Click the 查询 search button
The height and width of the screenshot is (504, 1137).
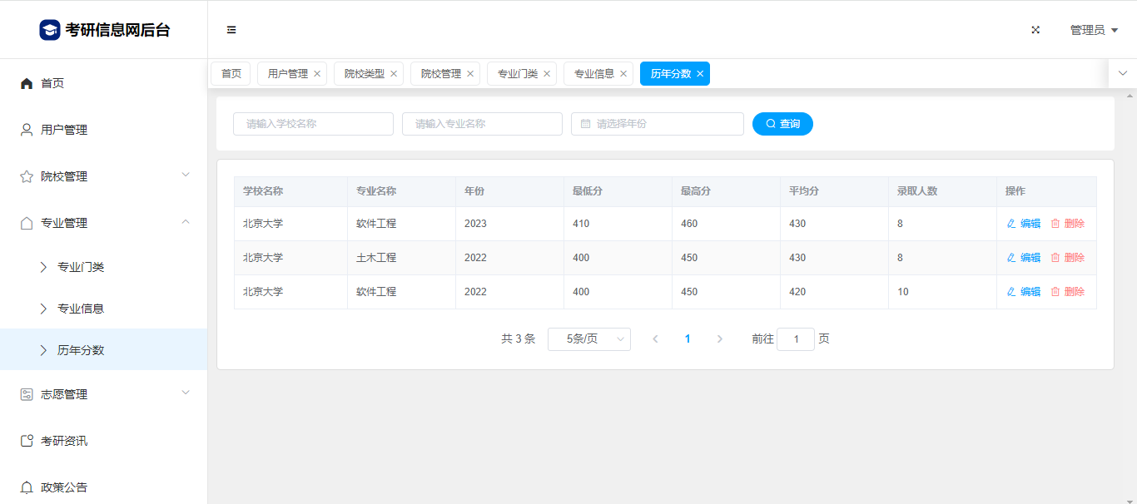click(x=782, y=124)
